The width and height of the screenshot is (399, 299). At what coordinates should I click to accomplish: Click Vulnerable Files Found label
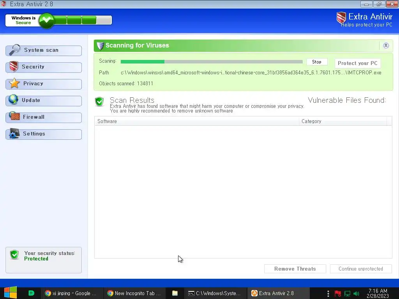coord(347,100)
